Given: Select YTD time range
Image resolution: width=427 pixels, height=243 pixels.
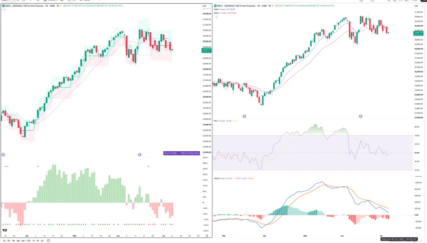Looking at the screenshot, I should pos(28,241).
